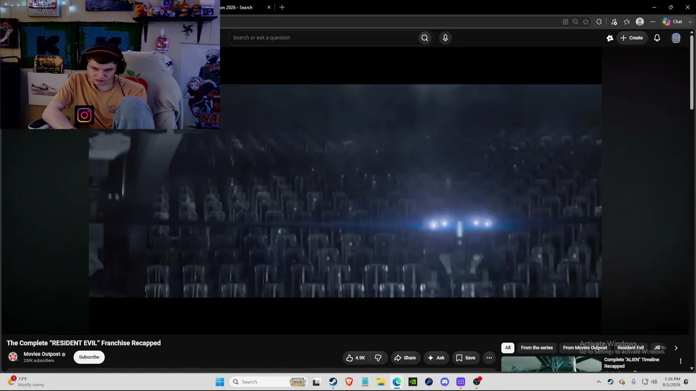Like the Resident Evil recap video
This screenshot has height=391, width=696.
coord(356,358)
